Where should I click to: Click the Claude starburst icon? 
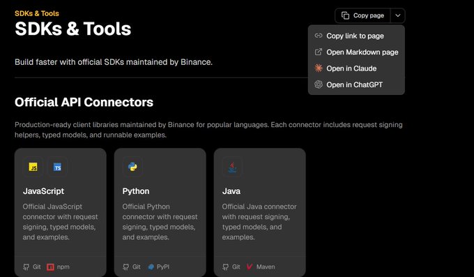tap(319, 68)
